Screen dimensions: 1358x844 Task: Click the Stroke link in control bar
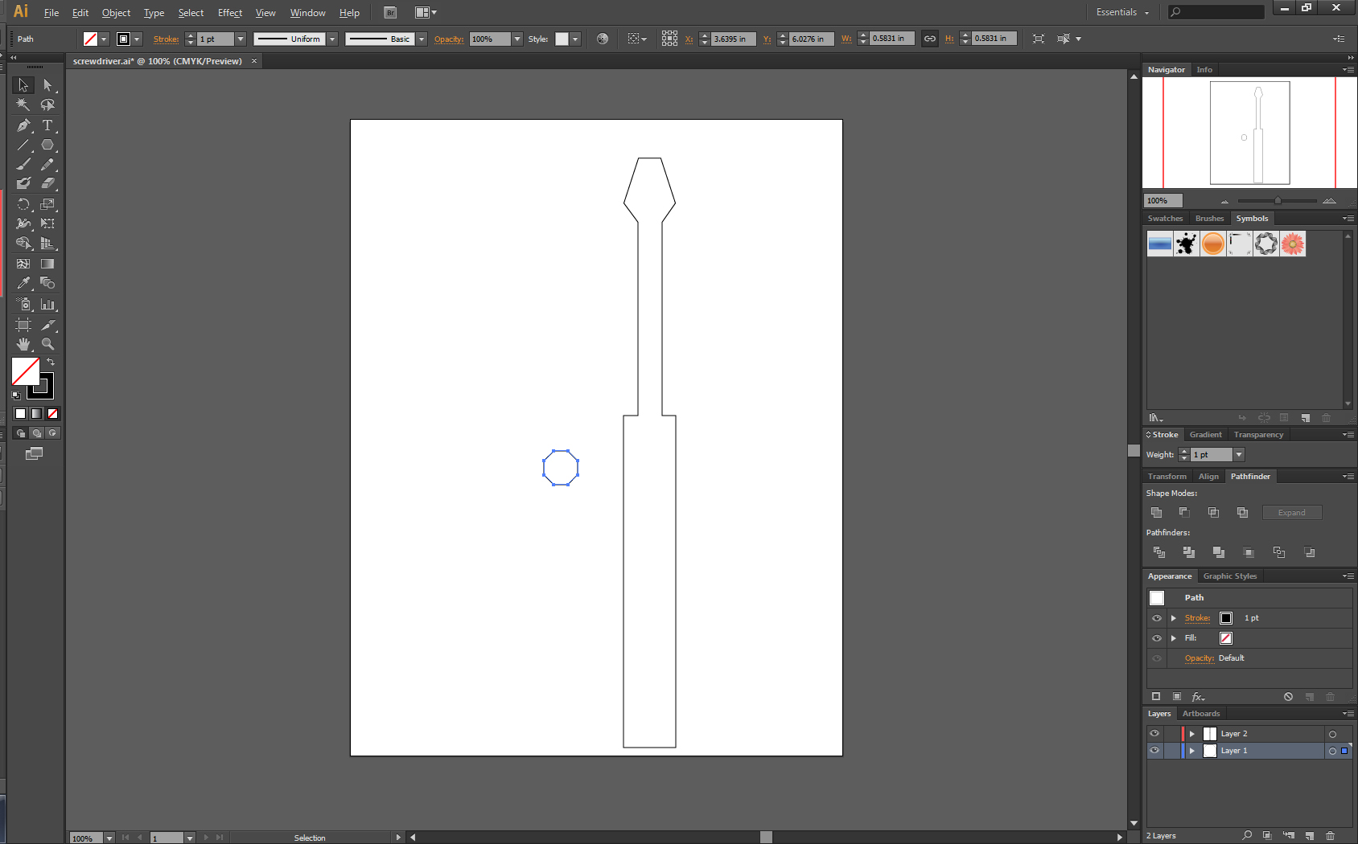[x=166, y=39]
